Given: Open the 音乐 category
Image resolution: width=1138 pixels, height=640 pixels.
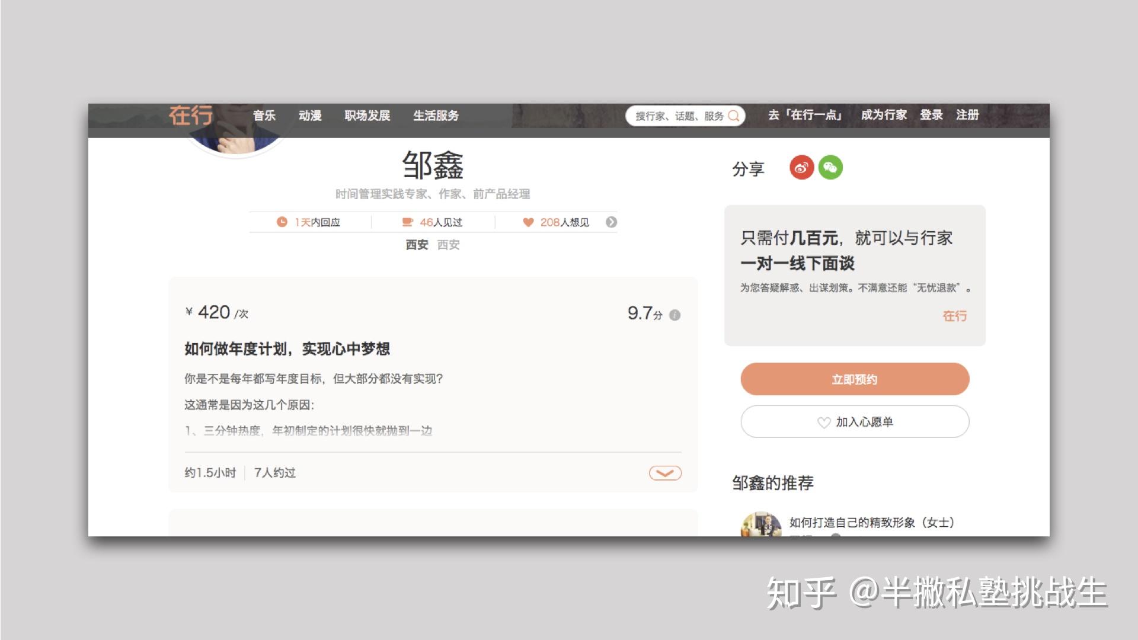Looking at the screenshot, I should point(264,116).
